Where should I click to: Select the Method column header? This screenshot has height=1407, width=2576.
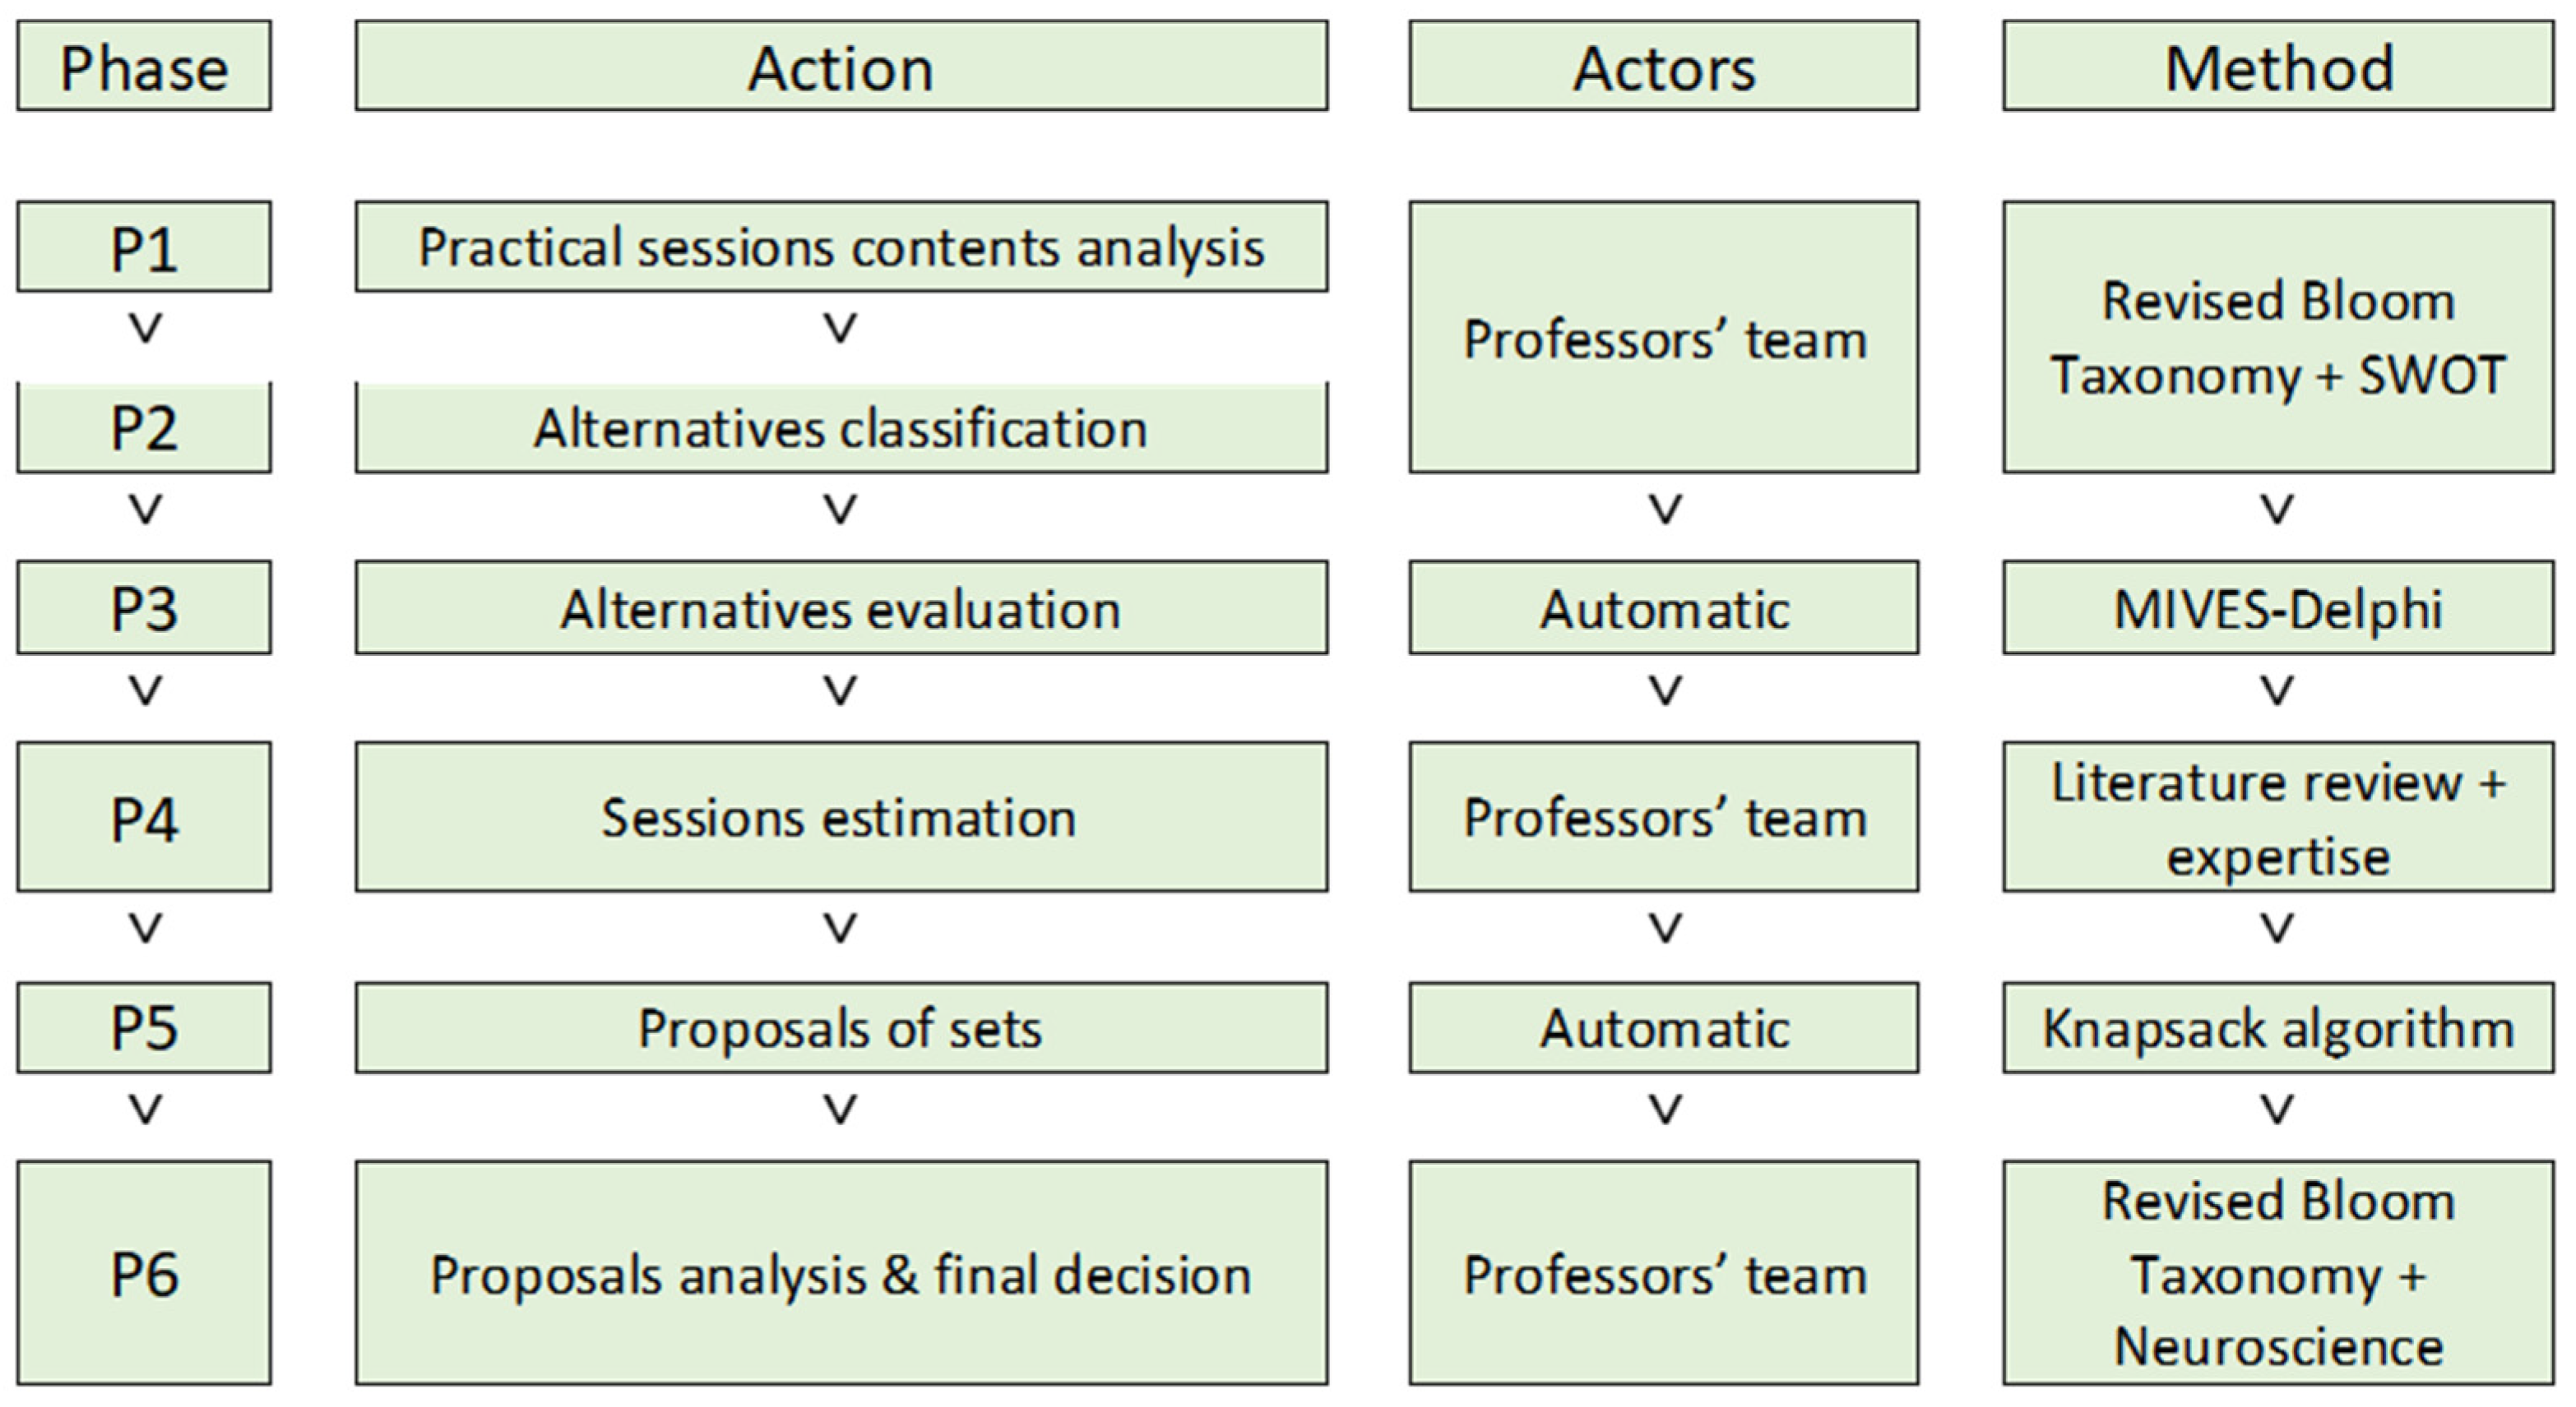tap(2277, 67)
